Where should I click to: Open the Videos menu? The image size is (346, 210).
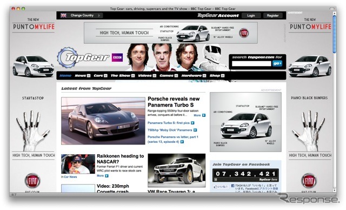(145, 76)
